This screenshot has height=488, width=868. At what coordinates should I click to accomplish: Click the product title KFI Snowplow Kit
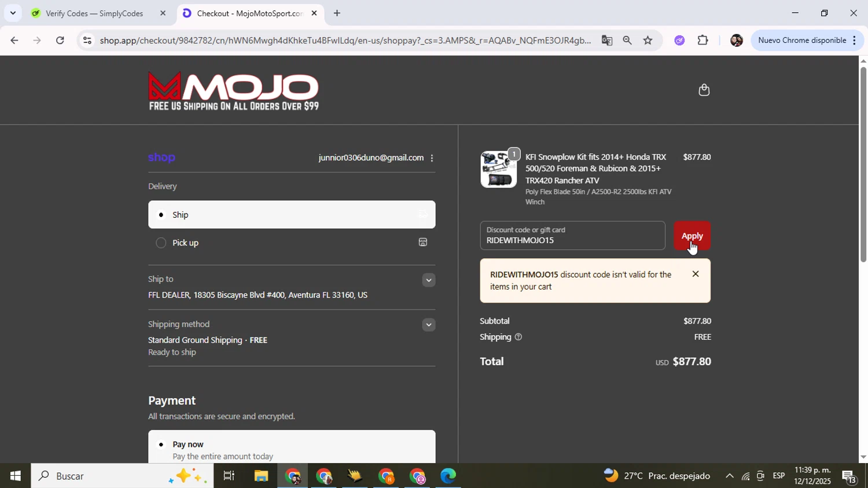pos(596,169)
